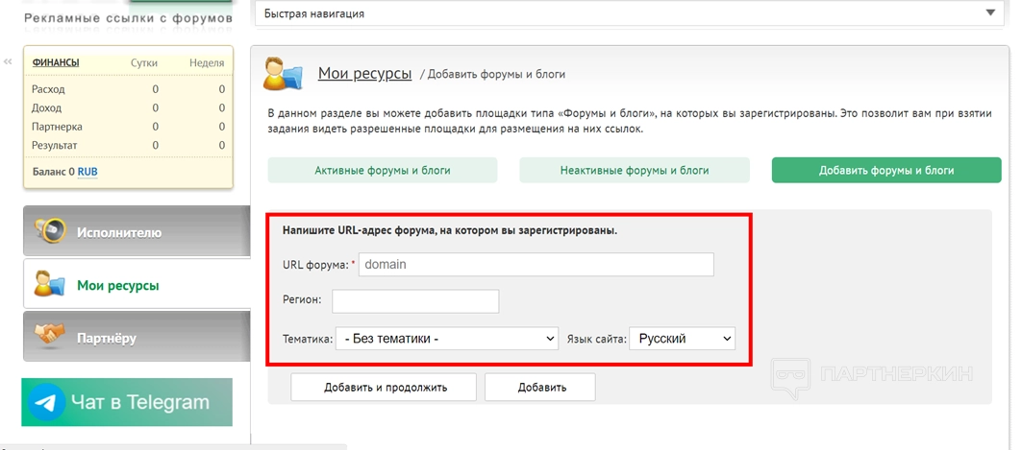Click the megaphone icon beside Исполнителю

click(x=51, y=230)
